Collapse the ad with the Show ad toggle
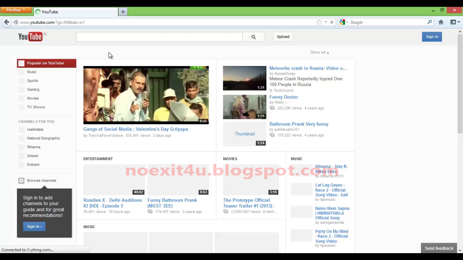This screenshot has height=260, width=463. [319, 52]
